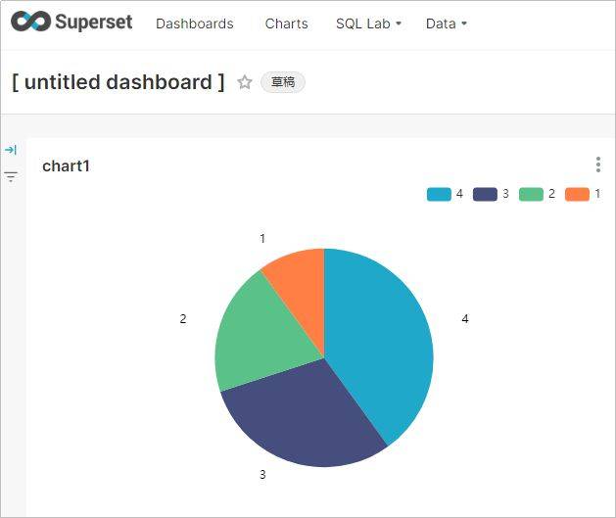Click the Superset infinity logo
616x518 pixels.
click(29, 23)
